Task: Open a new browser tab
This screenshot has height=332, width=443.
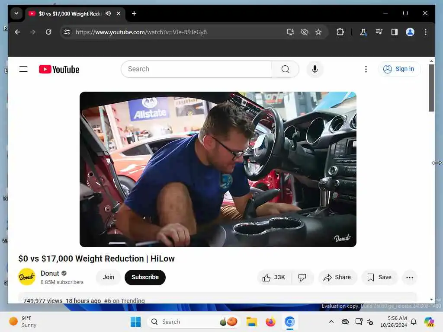Action: (x=134, y=13)
